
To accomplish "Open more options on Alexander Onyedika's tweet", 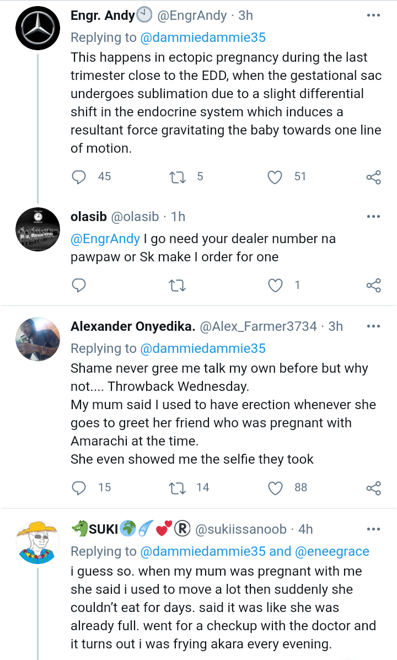I will [373, 326].
